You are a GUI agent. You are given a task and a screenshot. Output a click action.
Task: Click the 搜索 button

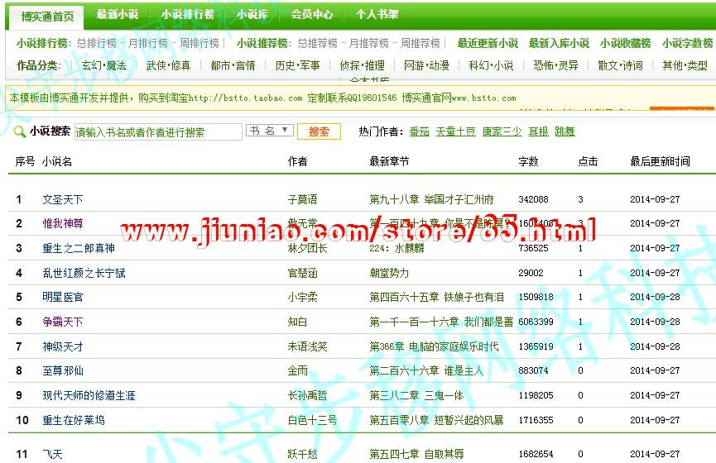pos(319,131)
